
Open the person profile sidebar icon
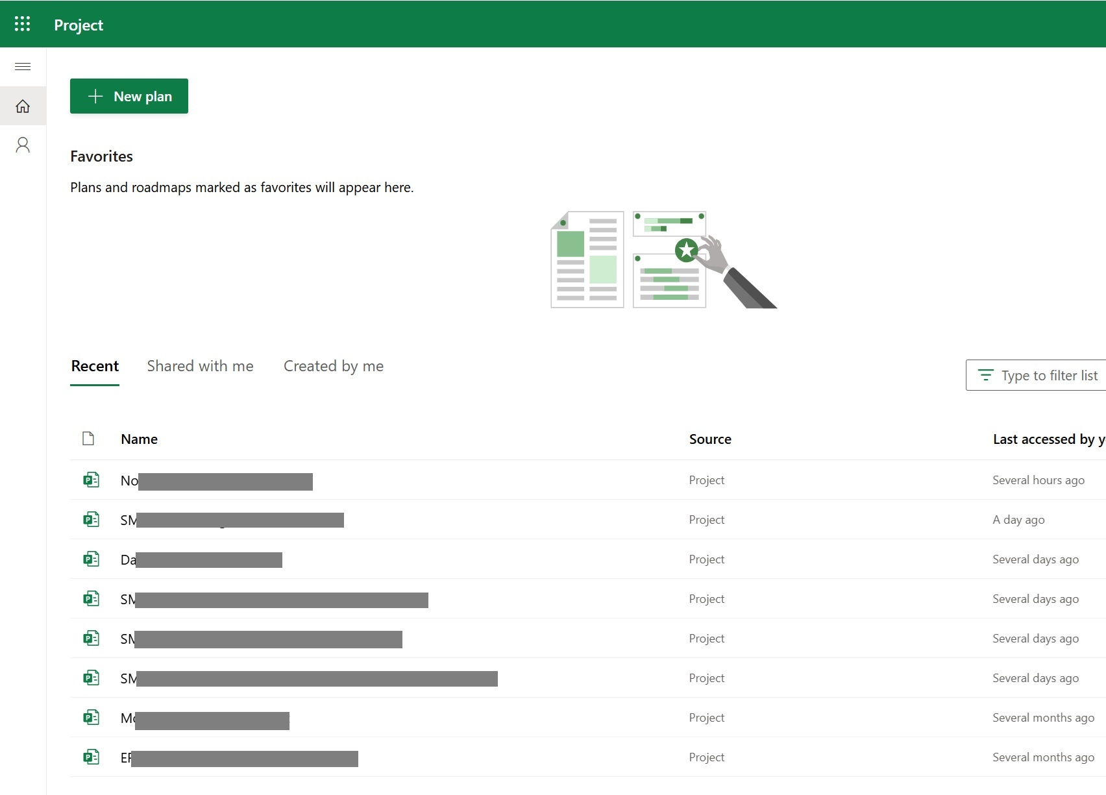(23, 145)
